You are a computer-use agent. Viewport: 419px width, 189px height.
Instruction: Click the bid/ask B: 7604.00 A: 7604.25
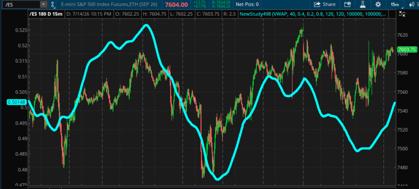(x=221, y=4)
